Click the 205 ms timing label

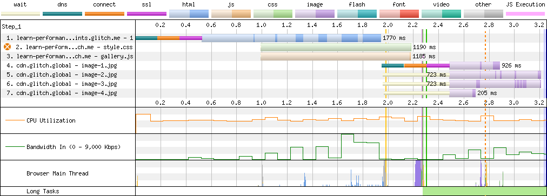pyautogui.click(x=486, y=93)
